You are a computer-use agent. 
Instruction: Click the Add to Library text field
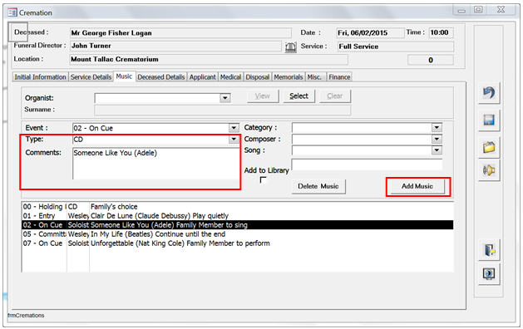tap(367, 164)
